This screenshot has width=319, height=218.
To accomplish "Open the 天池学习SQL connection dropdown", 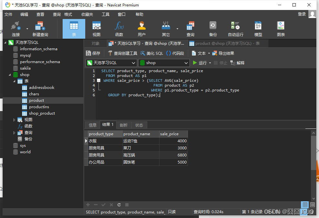I will [x=111, y=63].
